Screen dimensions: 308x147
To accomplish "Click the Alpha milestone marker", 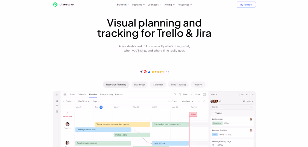I will tap(193, 114).
